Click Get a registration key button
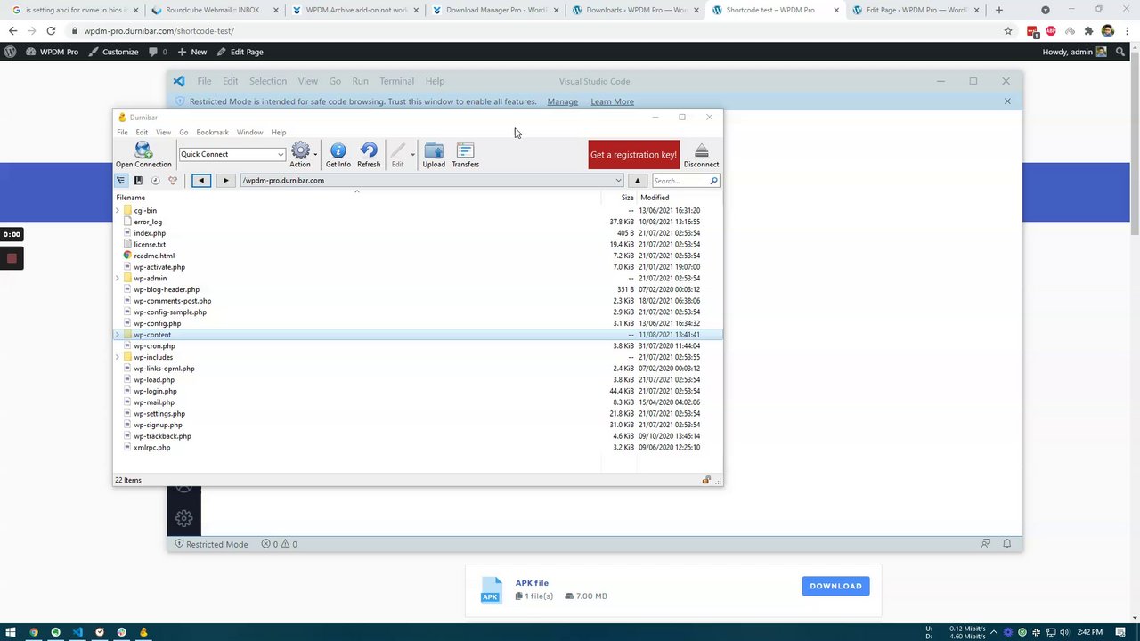The image size is (1140, 641). point(633,155)
